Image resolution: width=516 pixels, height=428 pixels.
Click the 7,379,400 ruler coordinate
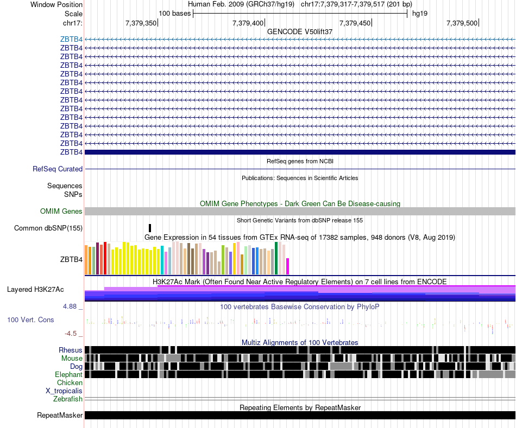pos(248,23)
